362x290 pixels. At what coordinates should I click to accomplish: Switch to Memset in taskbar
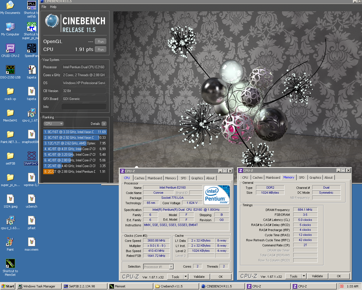[x=131, y=286]
